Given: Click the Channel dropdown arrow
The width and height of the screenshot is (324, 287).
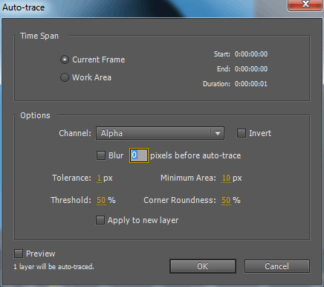Looking at the screenshot, I should pyautogui.click(x=218, y=133).
